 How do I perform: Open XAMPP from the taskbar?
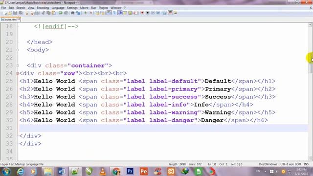click(x=171, y=172)
